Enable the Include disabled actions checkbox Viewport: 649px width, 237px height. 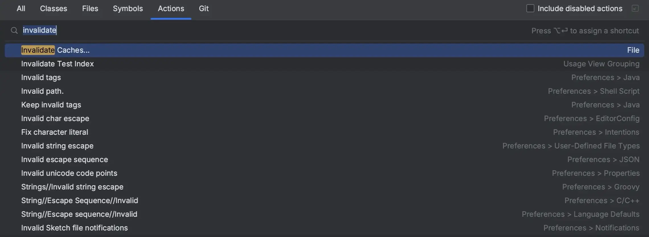pyautogui.click(x=530, y=8)
